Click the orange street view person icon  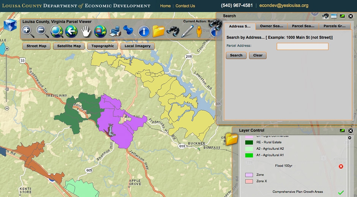(199, 31)
